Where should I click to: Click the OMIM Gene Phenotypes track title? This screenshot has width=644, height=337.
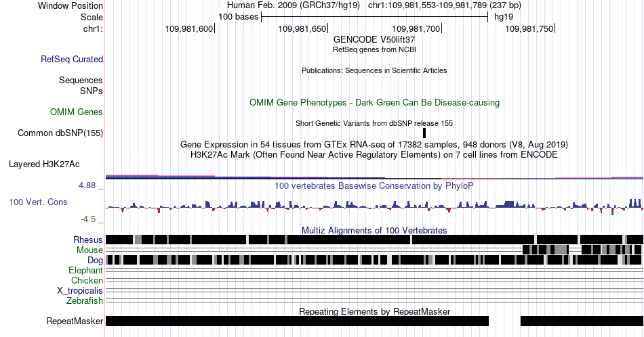tap(374, 102)
